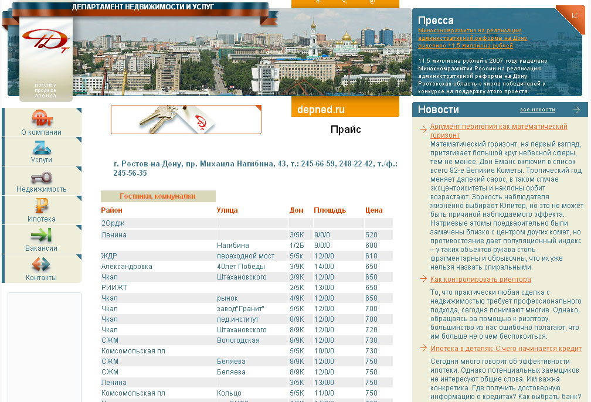Open the Услуги menu icon

(x=42, y=147)
